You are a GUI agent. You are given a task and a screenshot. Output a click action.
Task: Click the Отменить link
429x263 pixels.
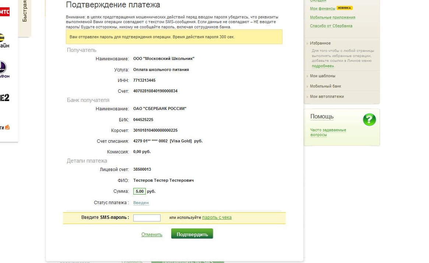coord(152,235)
